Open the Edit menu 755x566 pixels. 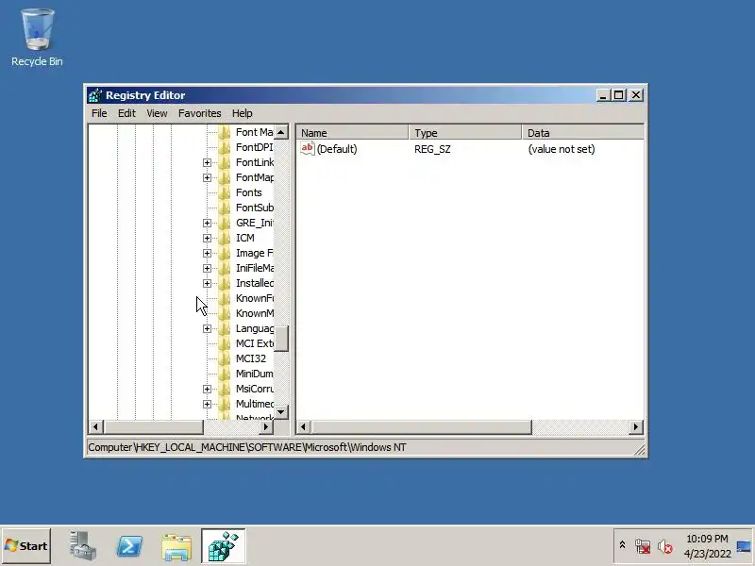tap(126, 113)
